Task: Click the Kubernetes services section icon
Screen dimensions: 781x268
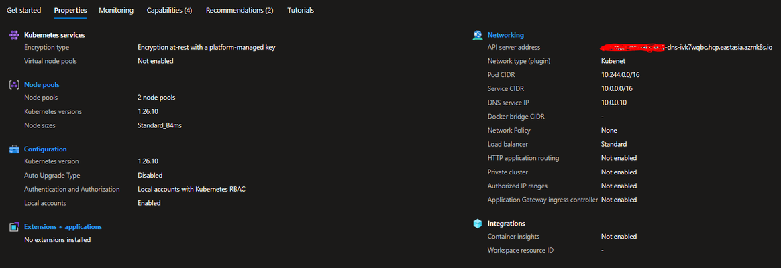Action: [x=14, y=36]
